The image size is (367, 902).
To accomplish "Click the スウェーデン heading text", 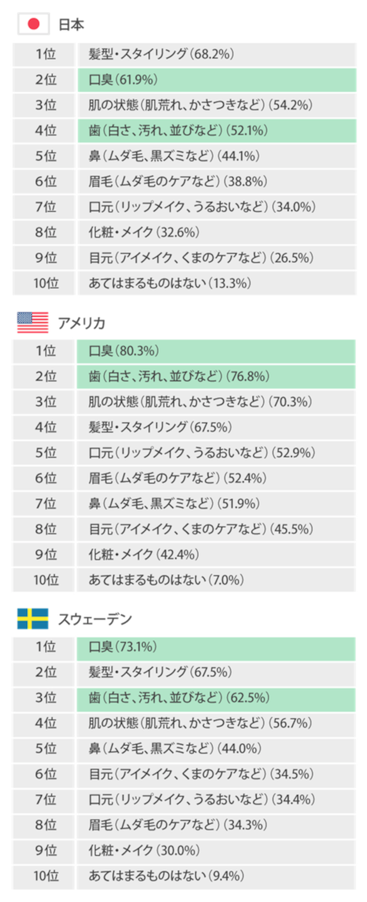I will pos(95,619).
